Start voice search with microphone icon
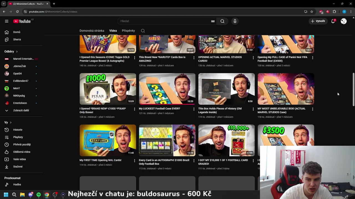Image resolution: width=355 pixels, height=199 pixels. click(x=235, y=21)
